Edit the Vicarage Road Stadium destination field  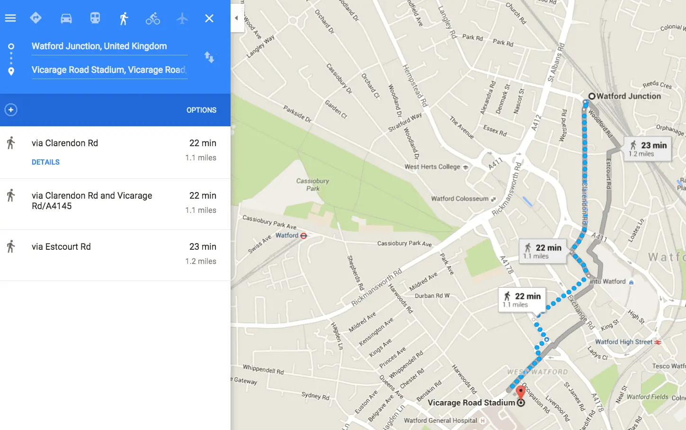coord(109,70)
